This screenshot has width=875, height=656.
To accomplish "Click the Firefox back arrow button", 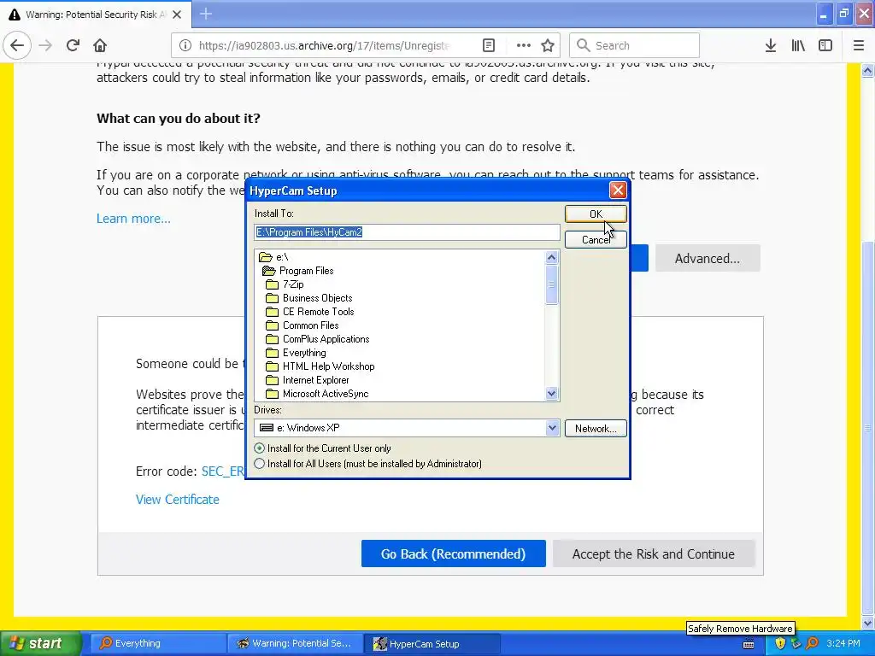I will 17,45.
